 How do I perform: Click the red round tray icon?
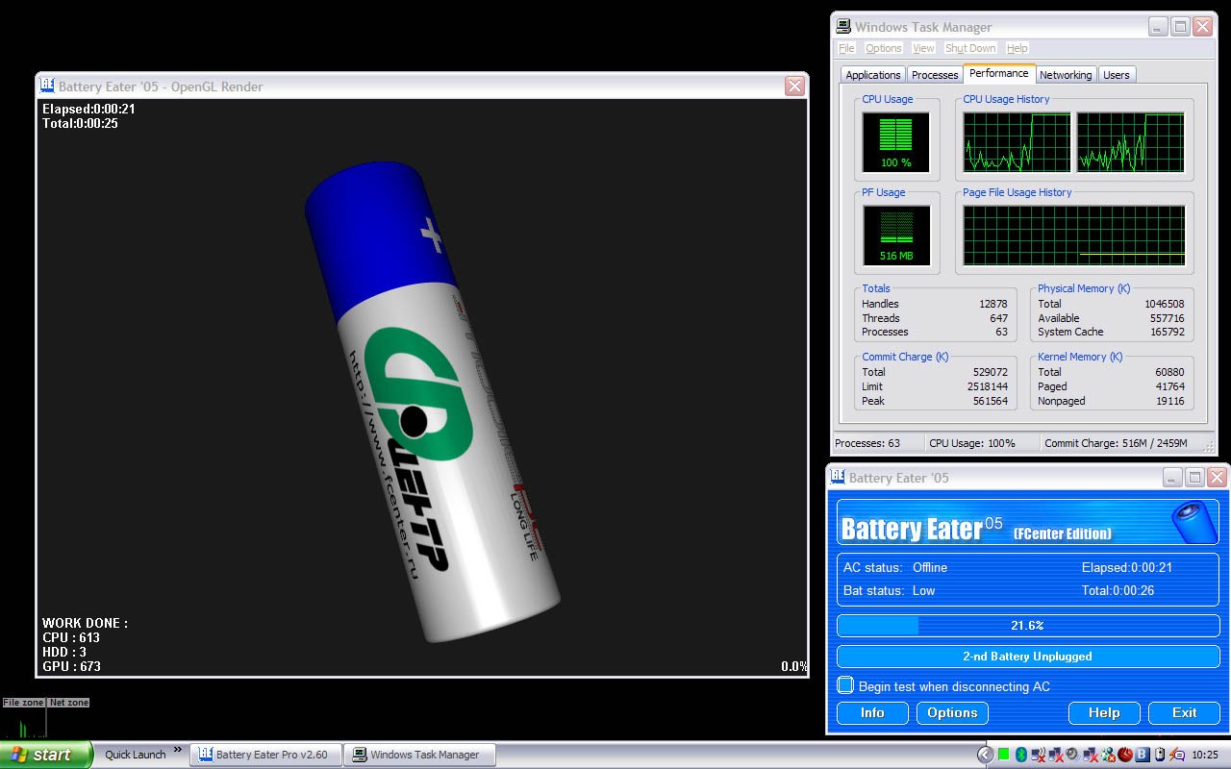pos(1125,754)
